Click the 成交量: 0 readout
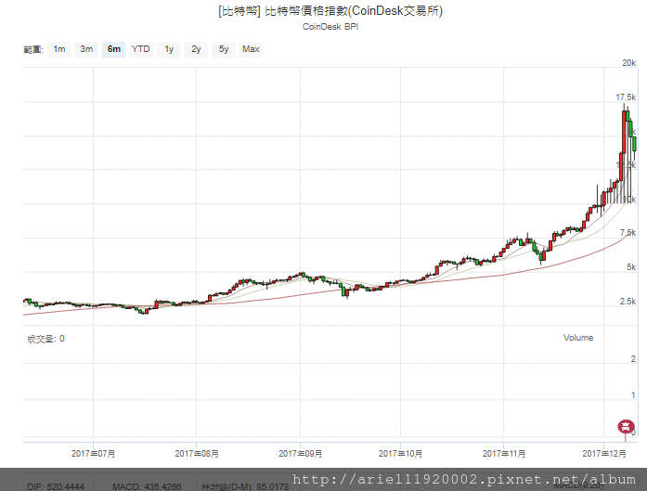647x491 pixels. [45, 339]
